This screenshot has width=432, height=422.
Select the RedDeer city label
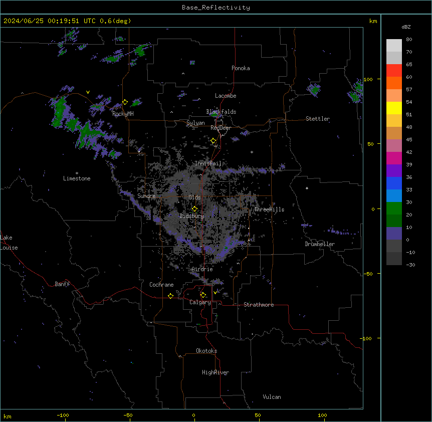221,128
